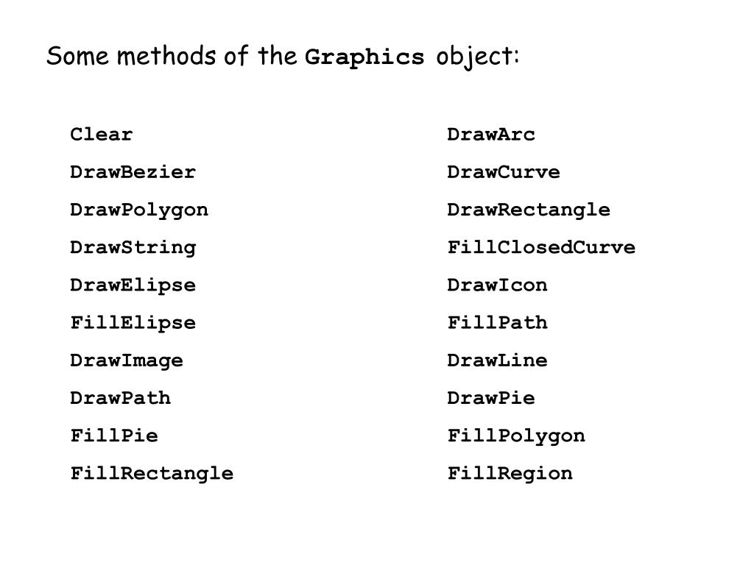Click the DrawImage entry
The image size is (754, 565).
(x=127, y=360)
